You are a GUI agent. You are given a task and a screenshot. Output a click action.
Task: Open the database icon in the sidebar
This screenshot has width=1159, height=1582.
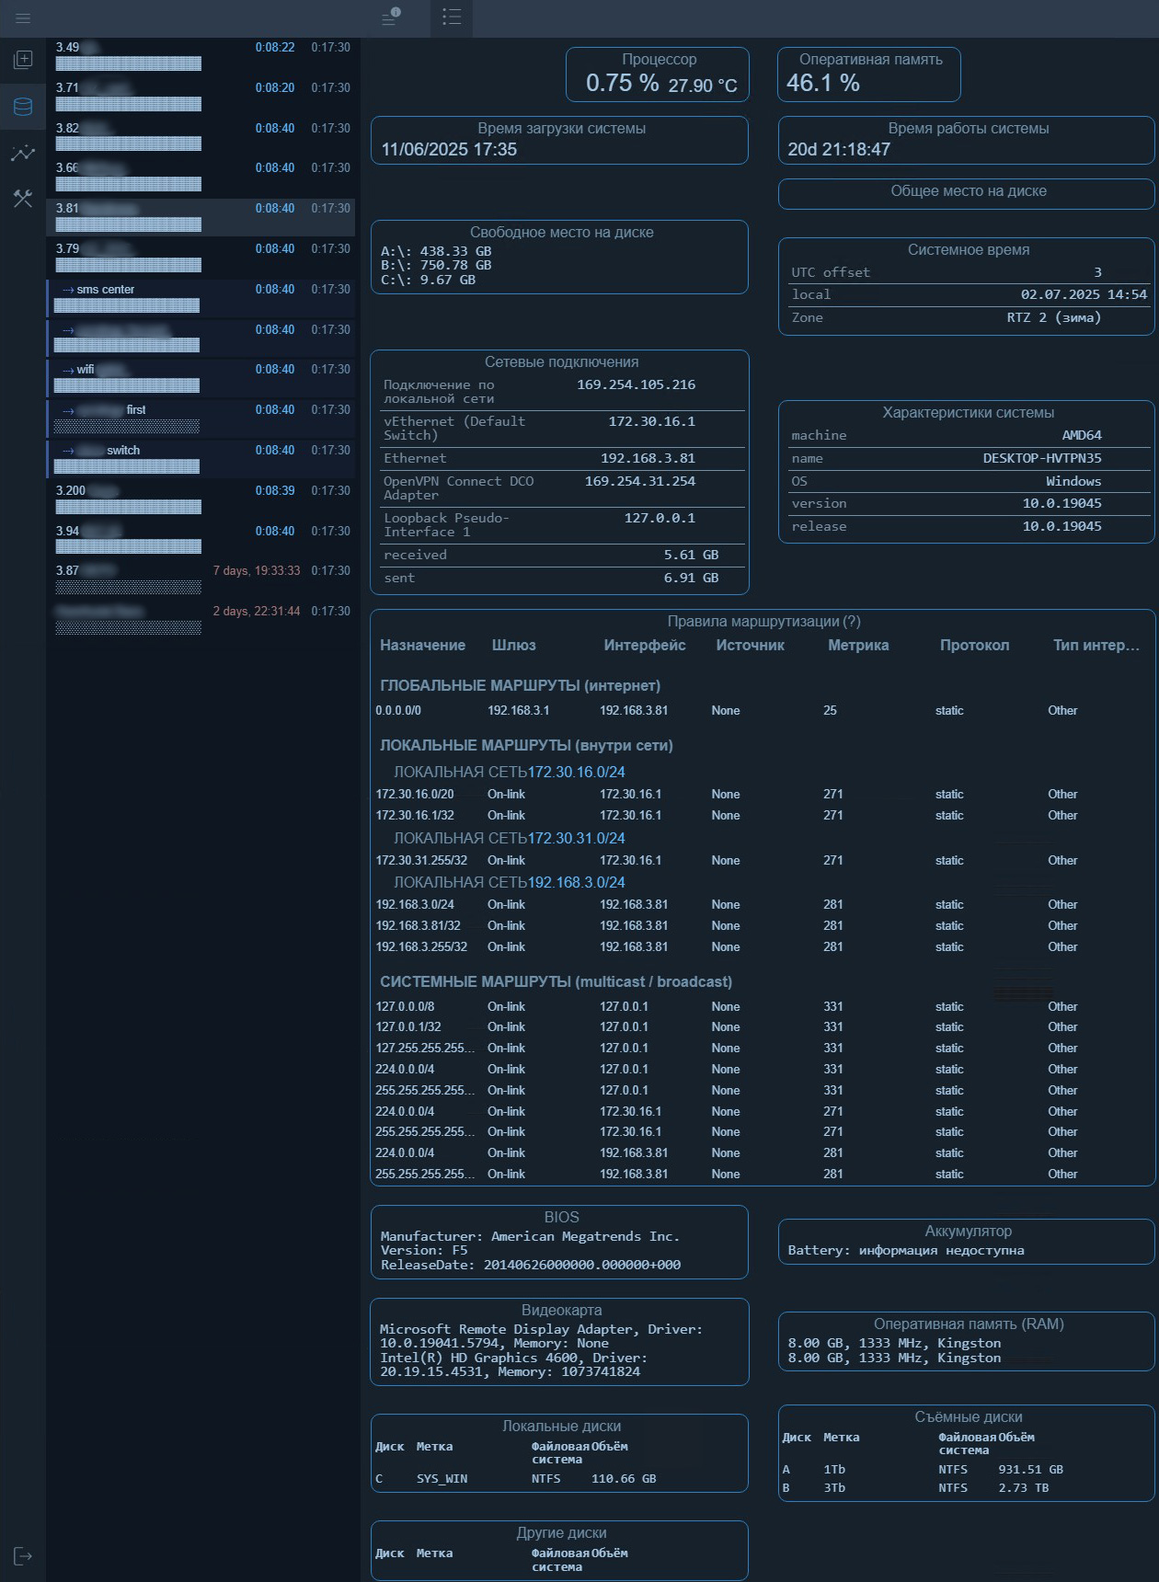[23, 107]
